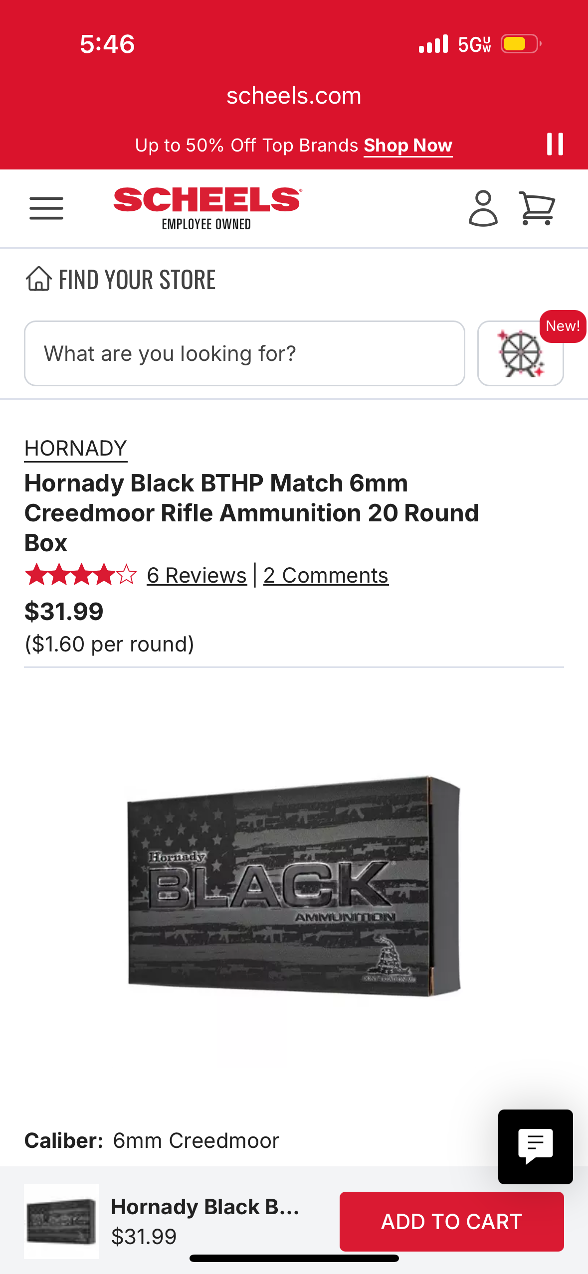Tap the Hornady Black ammo box image

294,886
